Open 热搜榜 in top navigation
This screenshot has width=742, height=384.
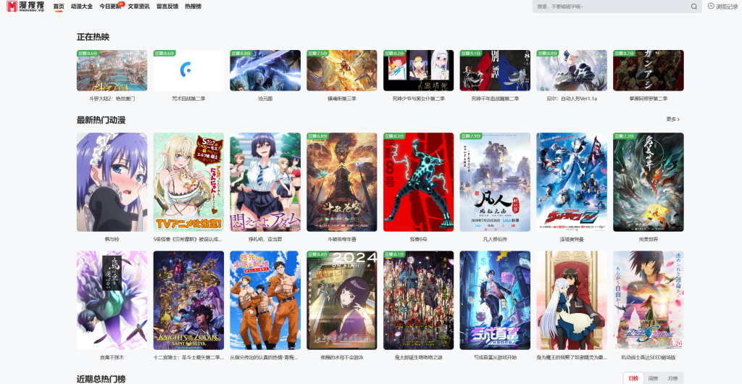tap(193, 7)
